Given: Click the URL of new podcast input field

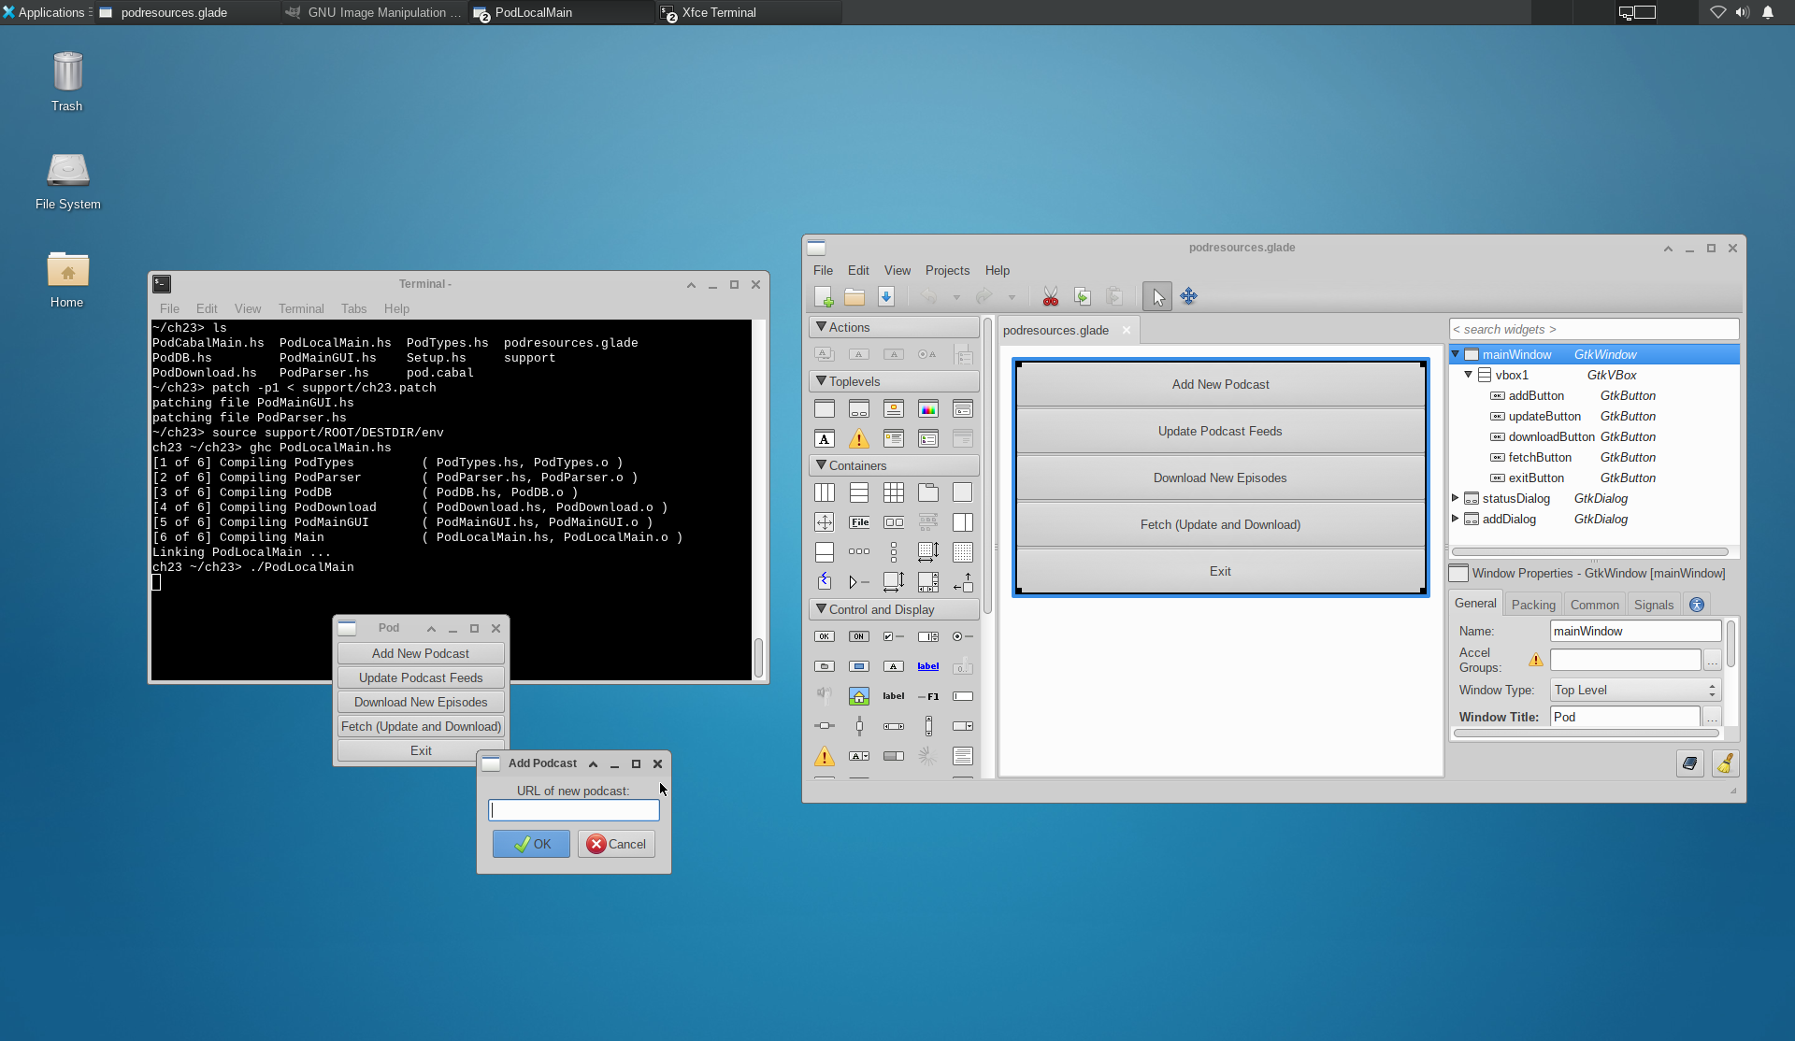Looking at the screenshot, I should click(573, 809).
